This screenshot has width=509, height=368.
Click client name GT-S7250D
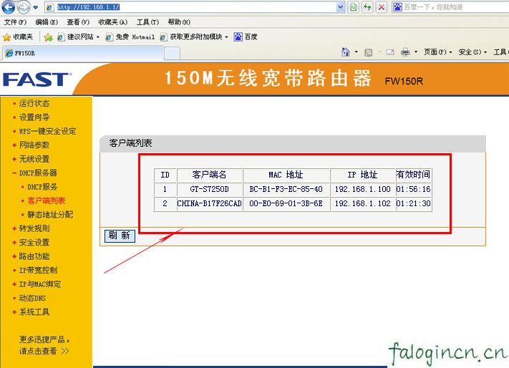click(x=209, y=189)
